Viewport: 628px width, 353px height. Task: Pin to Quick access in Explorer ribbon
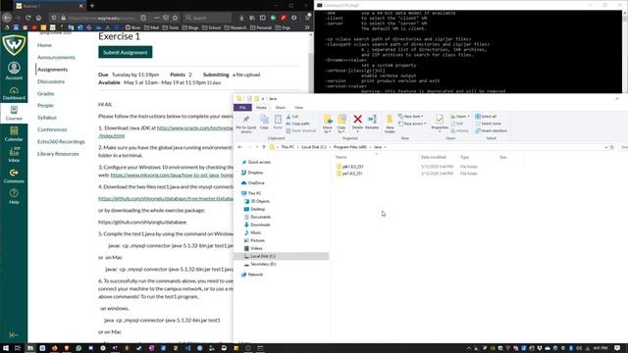click(x=246, y=124)
